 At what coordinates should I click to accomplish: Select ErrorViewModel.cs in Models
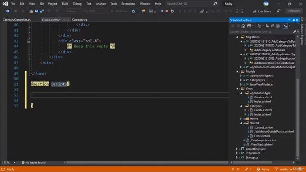(x=262, y=84)
